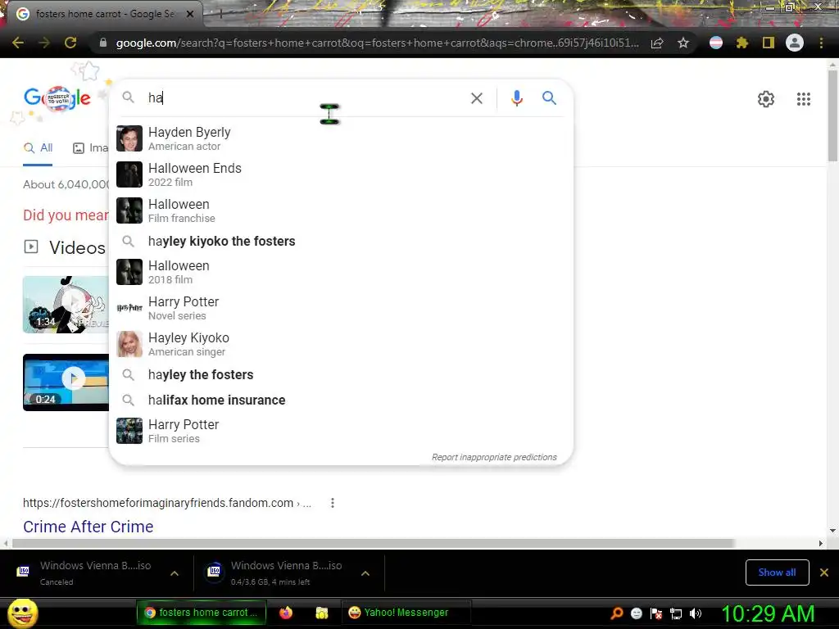Choose the hayley the fosters suggestion
The height and width of the screenshot is (629, 839).
(341, 374)
